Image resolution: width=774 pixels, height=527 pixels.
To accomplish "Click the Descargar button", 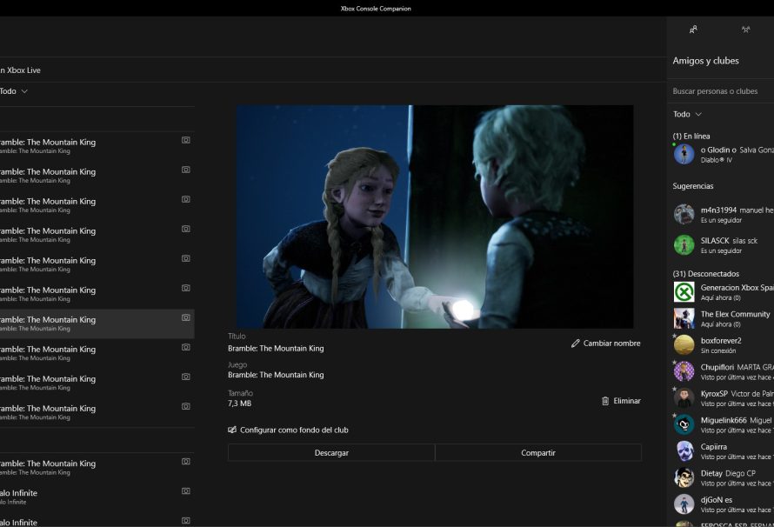I will (331, 452).
